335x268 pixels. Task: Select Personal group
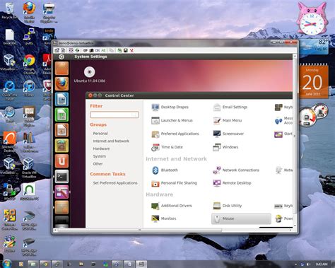point(100,134)
